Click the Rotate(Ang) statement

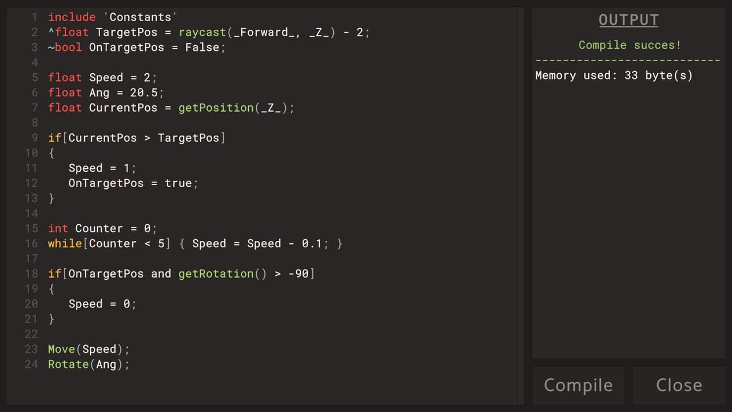pos(89,364)
